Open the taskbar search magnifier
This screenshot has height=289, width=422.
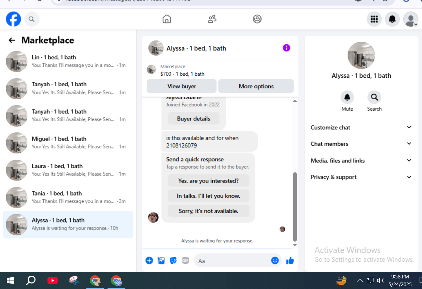31,280
